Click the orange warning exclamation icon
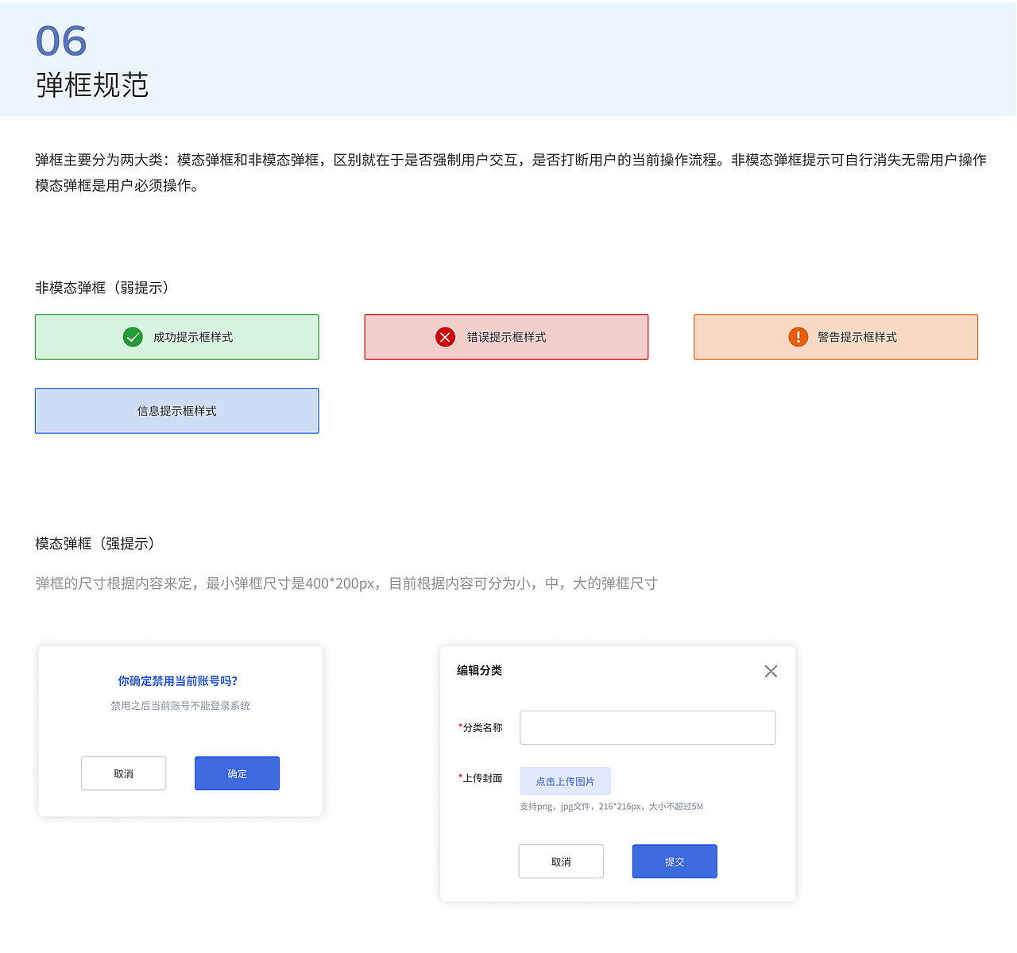 (797, 336)
